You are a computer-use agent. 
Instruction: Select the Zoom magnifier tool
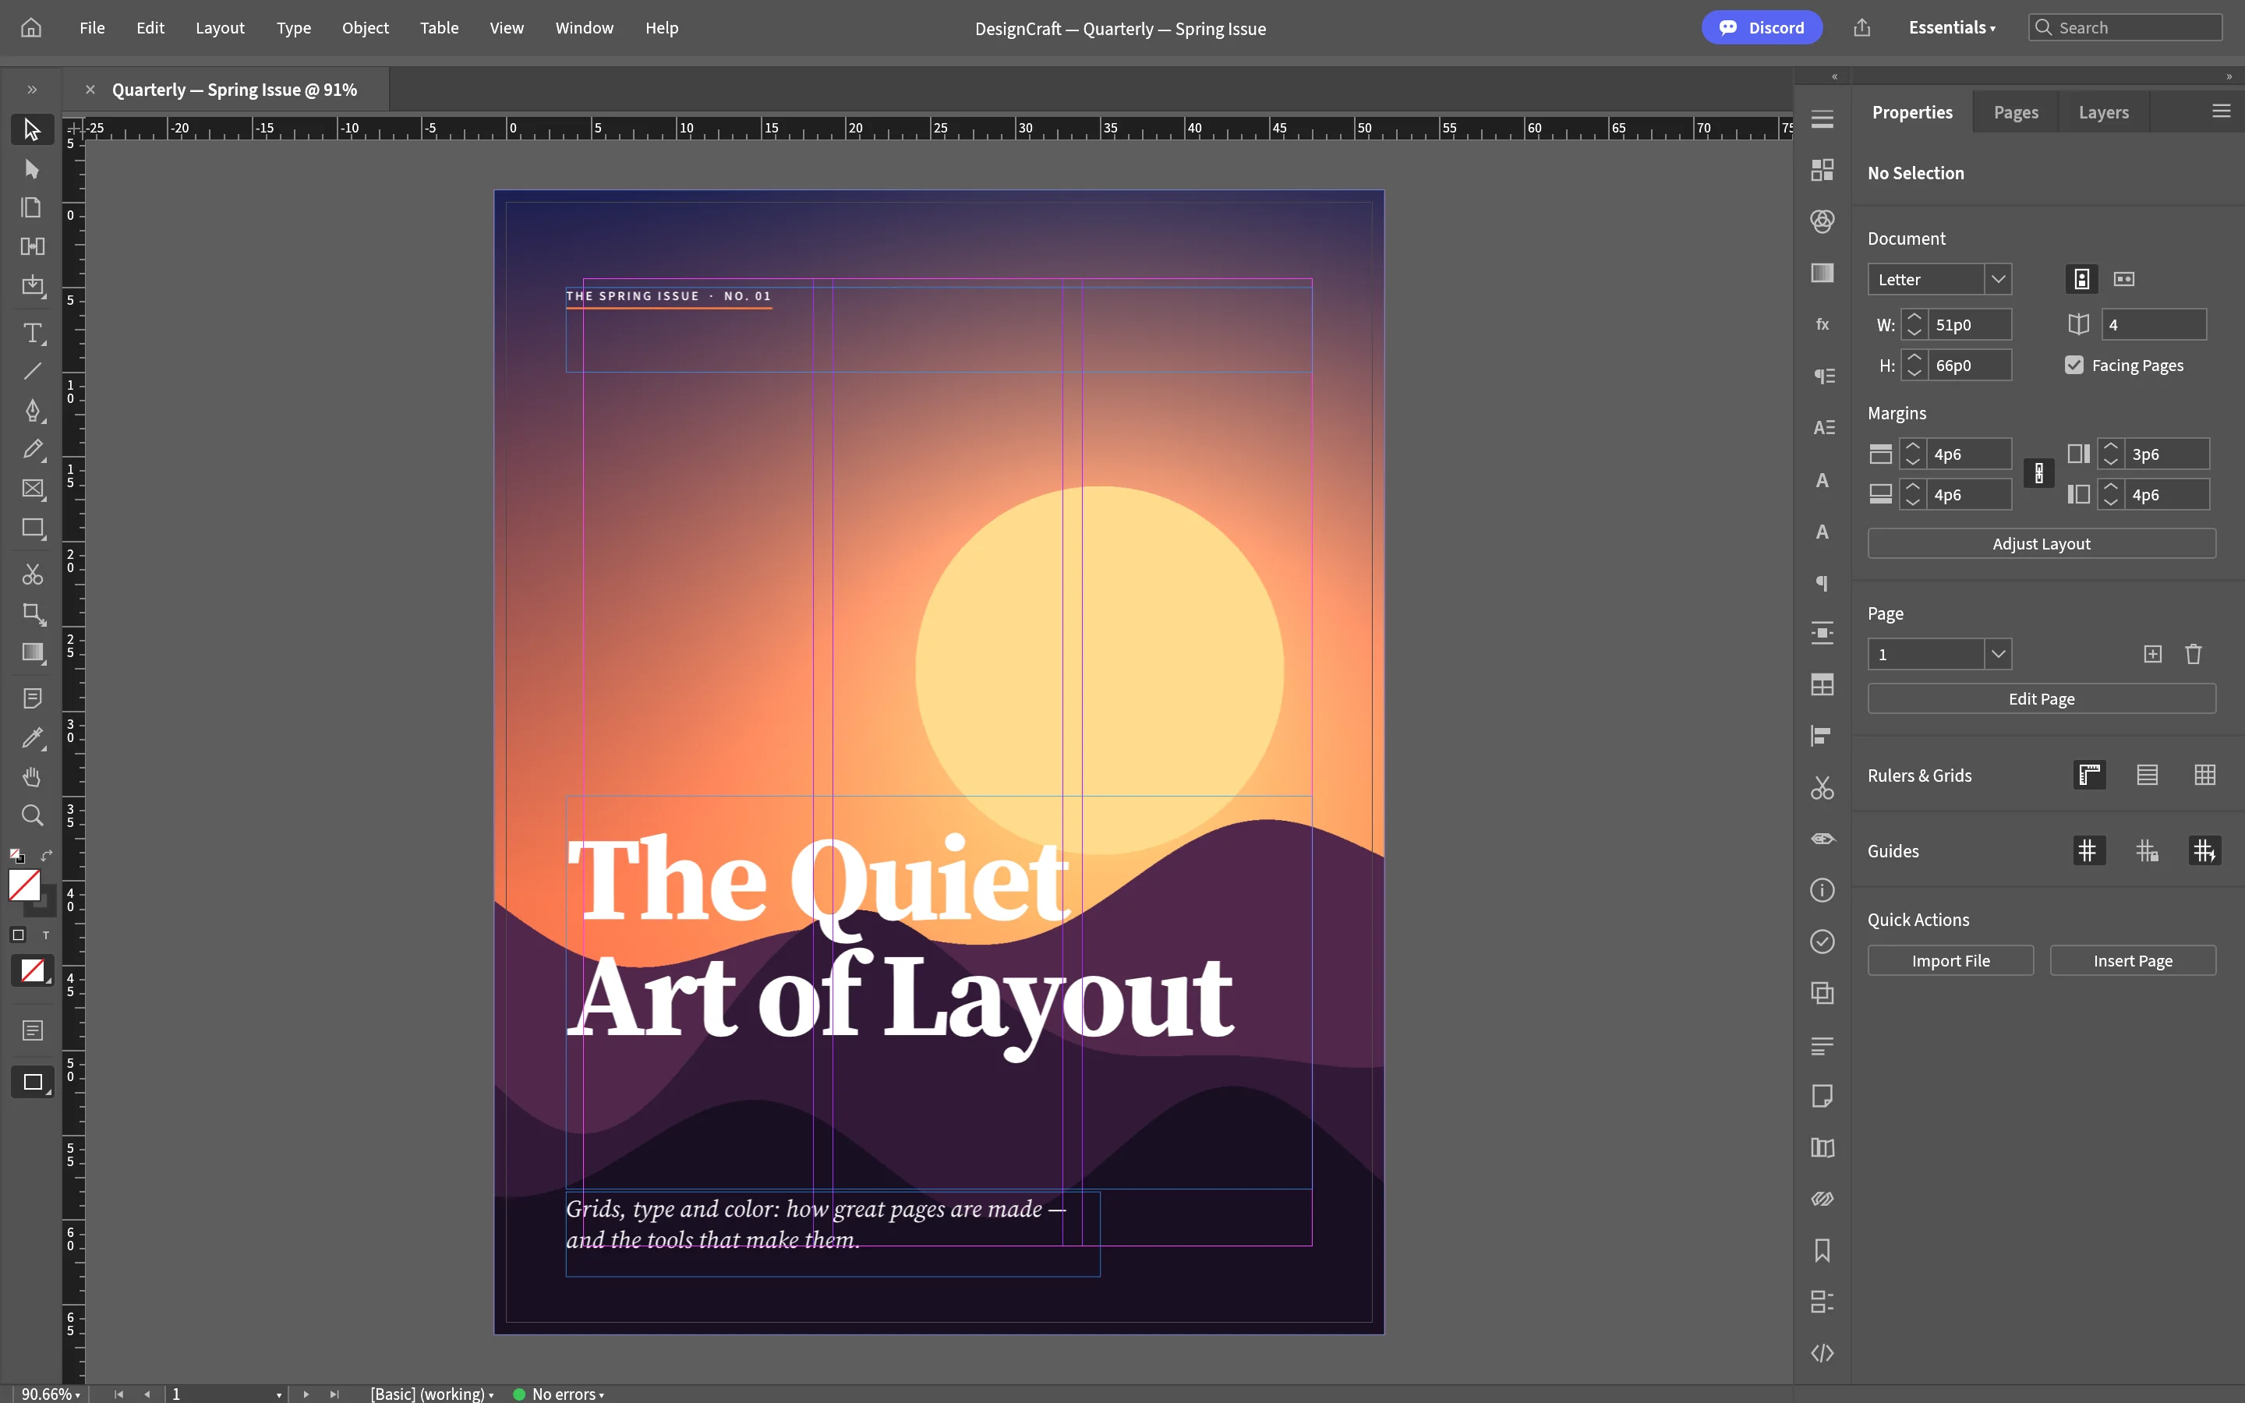click(33, 815)
